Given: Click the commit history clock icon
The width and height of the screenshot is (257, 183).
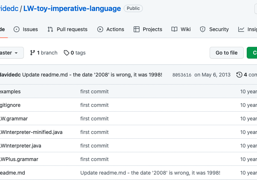Looking at the screenshot, I should pyautogui.click(x=239, y=75).
